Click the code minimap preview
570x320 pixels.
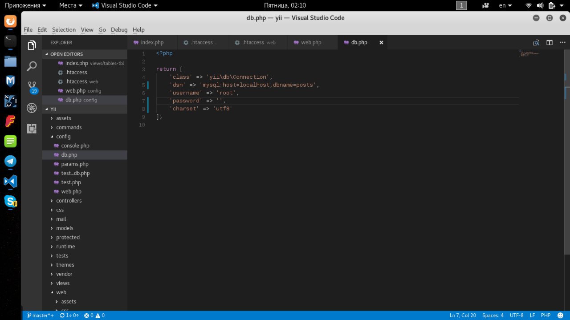[529, 54]
